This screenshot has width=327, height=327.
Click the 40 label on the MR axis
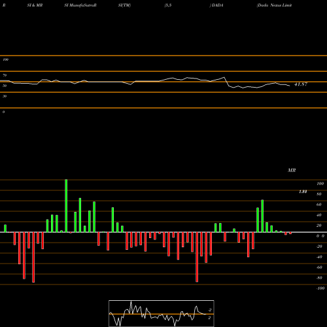pyautogui.click(x=319, y=215)
